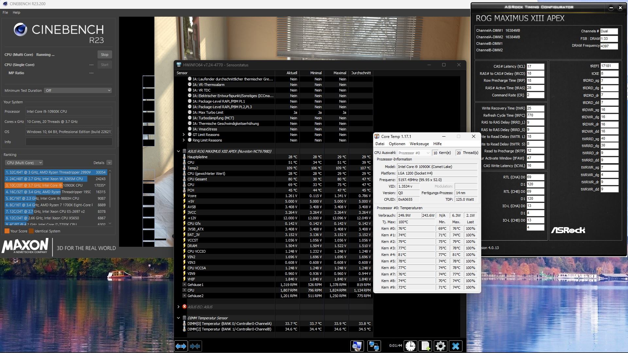Click tREFI value field in ASRock
Image resolution: width=628 pixels, height=353 pixels.
(609, 66)
